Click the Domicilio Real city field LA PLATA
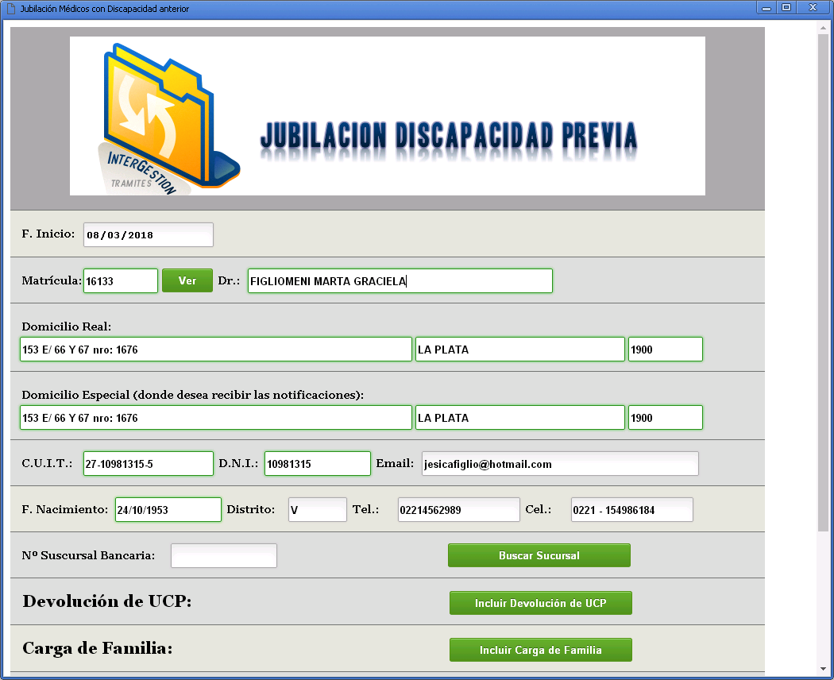The image size is (834, 680). (520, 349)
